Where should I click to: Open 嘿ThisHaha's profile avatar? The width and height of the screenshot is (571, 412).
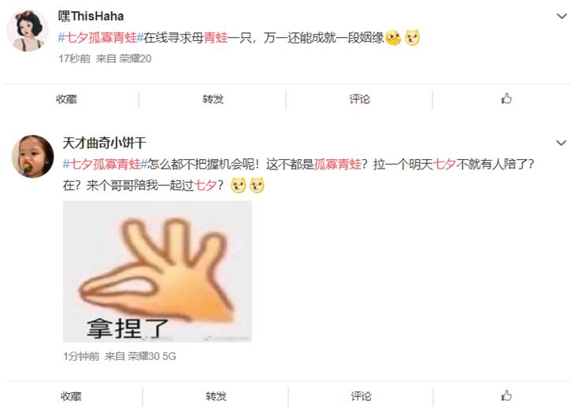[28, 30]
